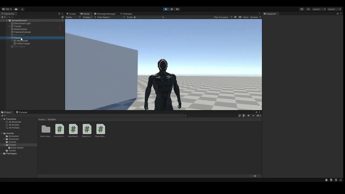Switch to the Scene tab
Screen dimensions: 345x194
click(71, 14)
